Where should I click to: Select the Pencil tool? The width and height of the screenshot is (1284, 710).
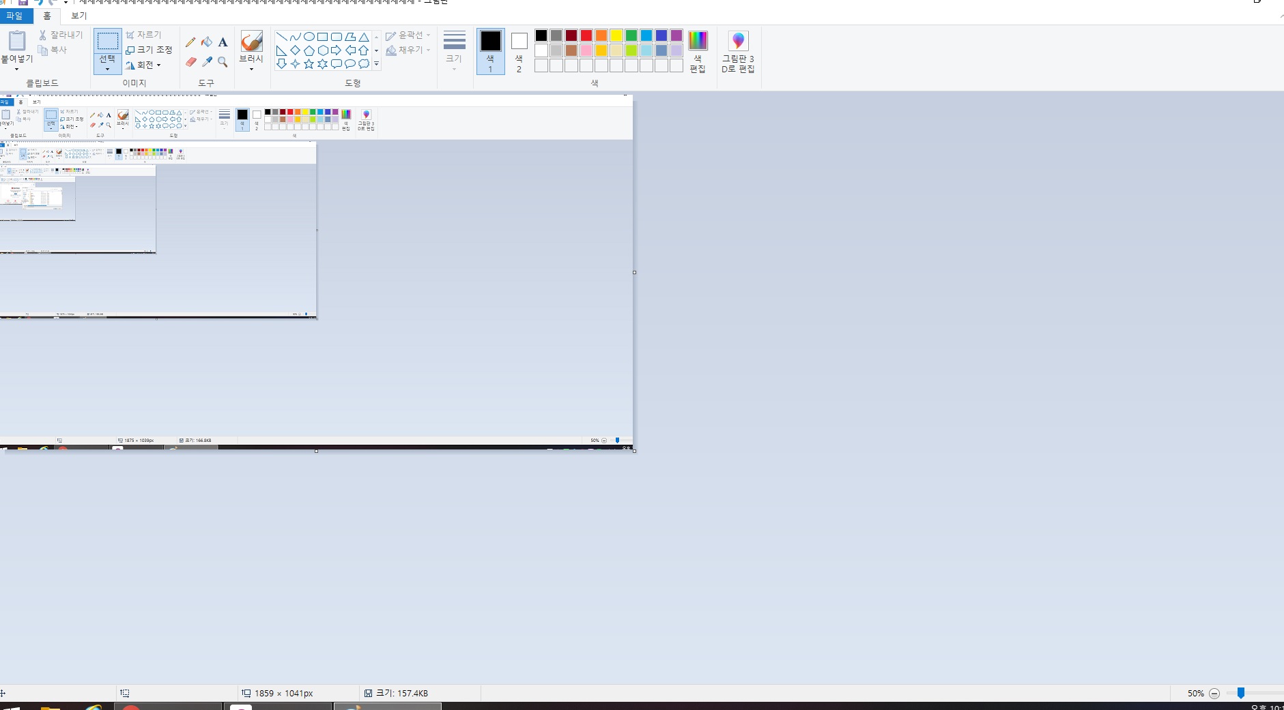(190, 42)
